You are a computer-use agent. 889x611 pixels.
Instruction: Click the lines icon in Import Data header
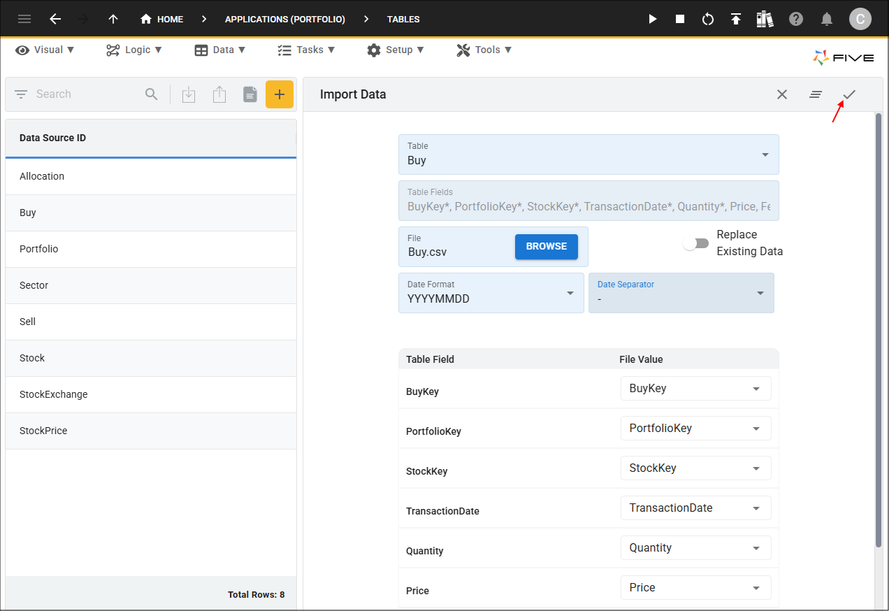[x=816, y=94]
